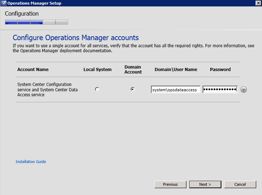Click the Password input field
This screenshot has width=262, height=195.
[220, 89]
